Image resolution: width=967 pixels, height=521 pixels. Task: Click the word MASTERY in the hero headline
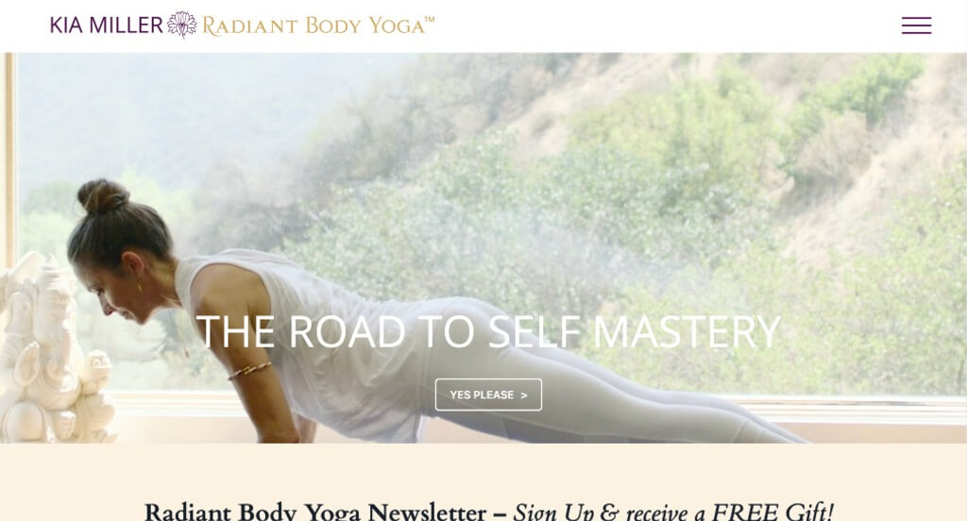coord(687,331)
